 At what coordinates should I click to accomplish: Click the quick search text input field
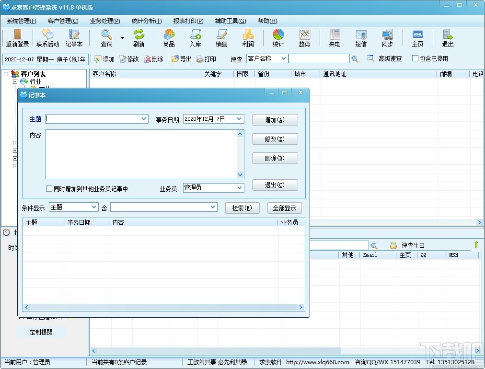tap(319, 58)
